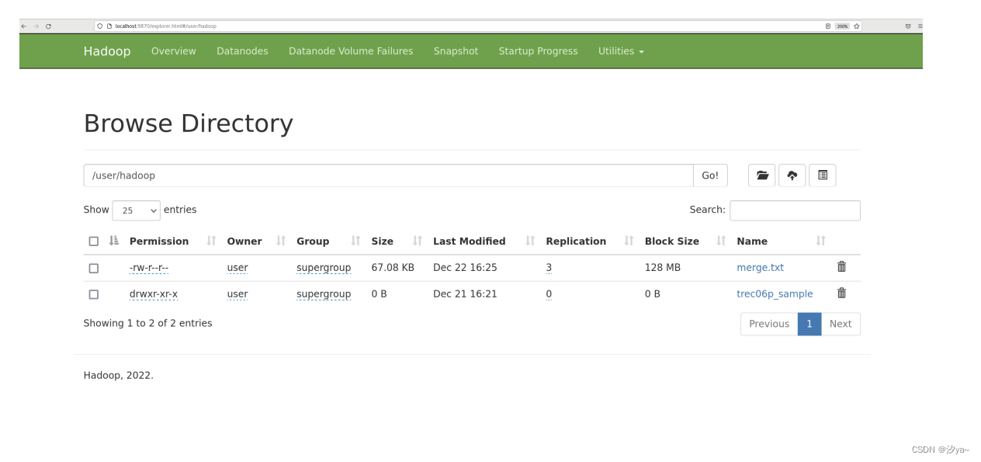Viewport: 981px width, 462px height.
Task: Edit permission drwxr-xr-x of trec06p_sample
Action: (x=154, y=294)
